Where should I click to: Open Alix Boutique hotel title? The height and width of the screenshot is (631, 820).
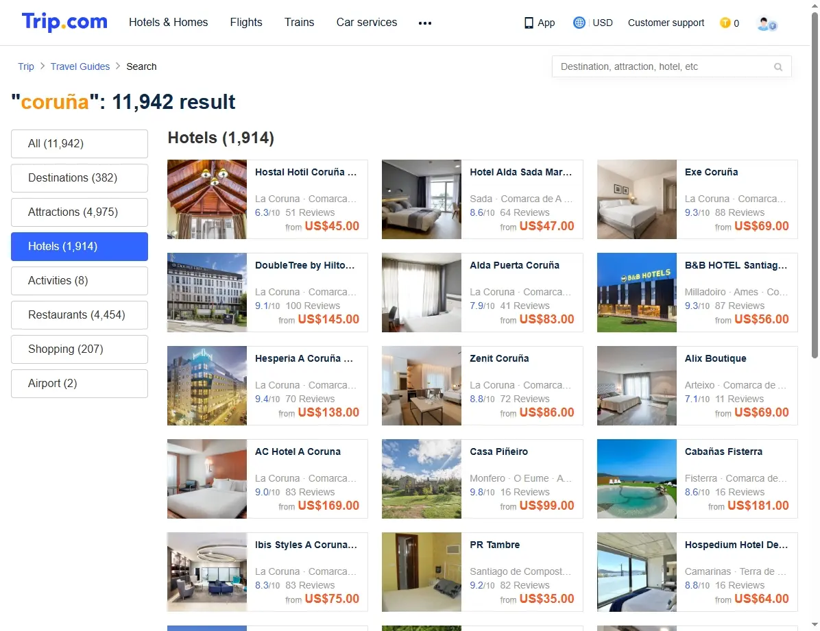(x=715, y=358)
